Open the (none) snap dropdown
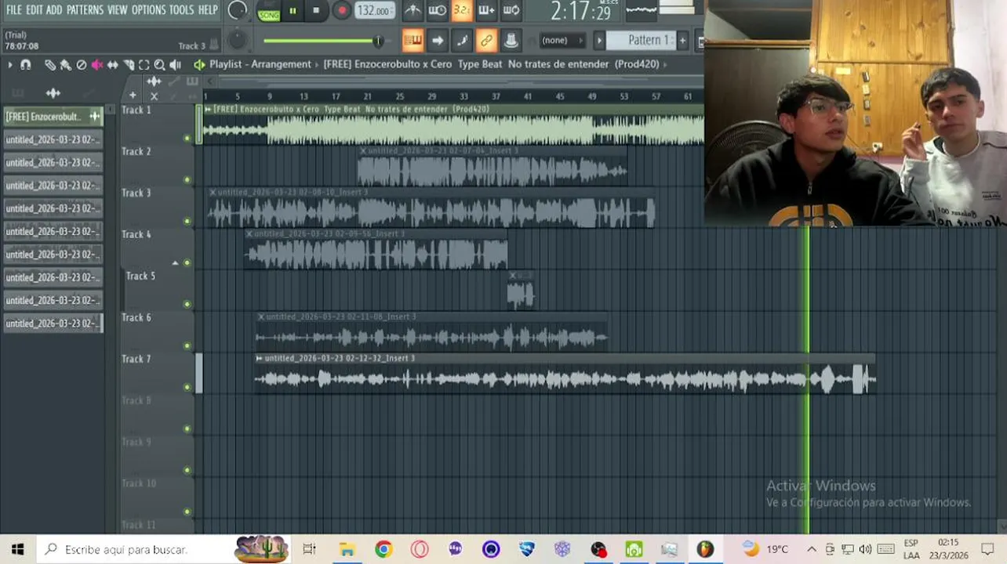Screen dimensions: 1007x564 click(562, 40)
